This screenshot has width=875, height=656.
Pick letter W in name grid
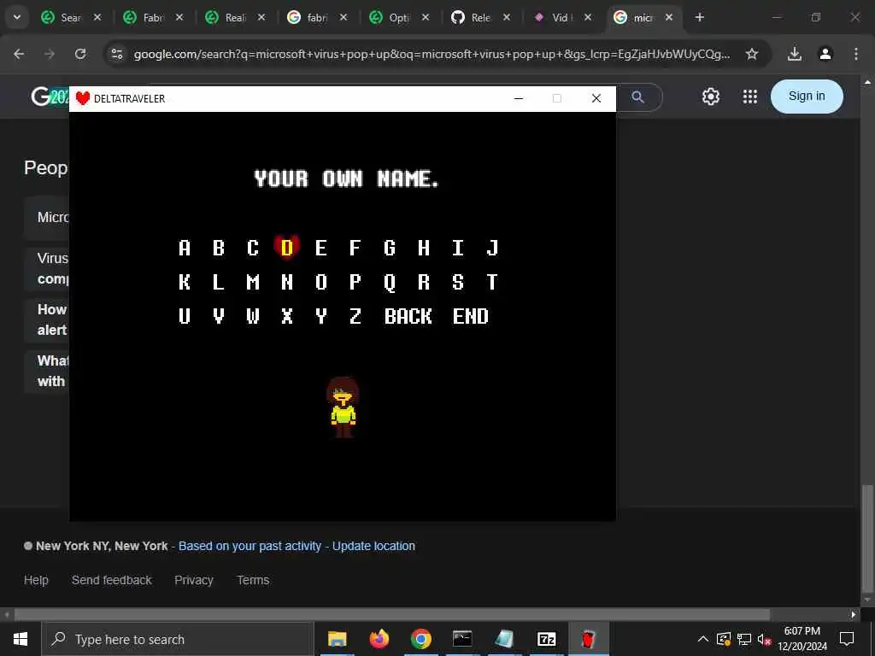(253, 316)
